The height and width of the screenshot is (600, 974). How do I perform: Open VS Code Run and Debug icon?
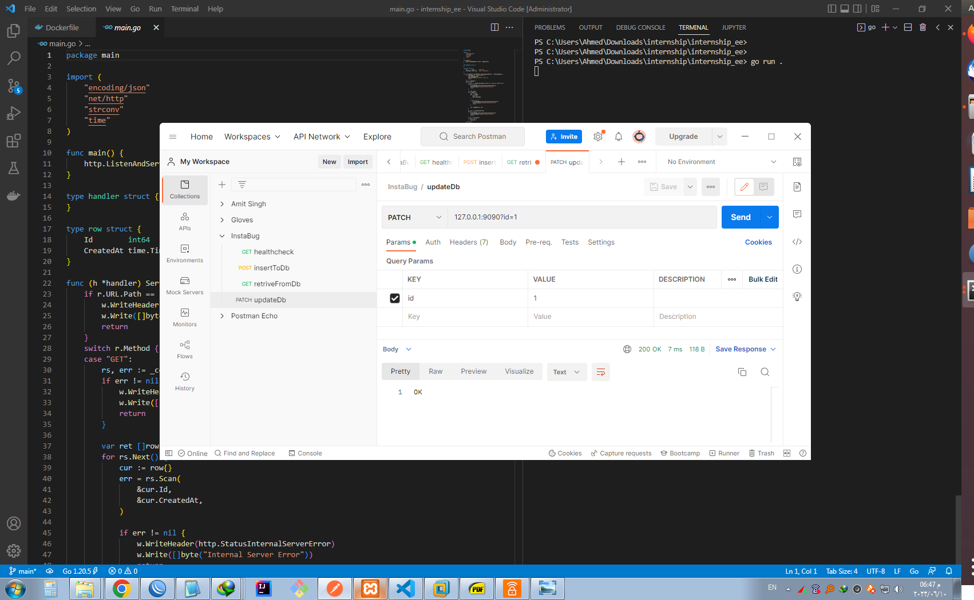[x=14, y=113]
